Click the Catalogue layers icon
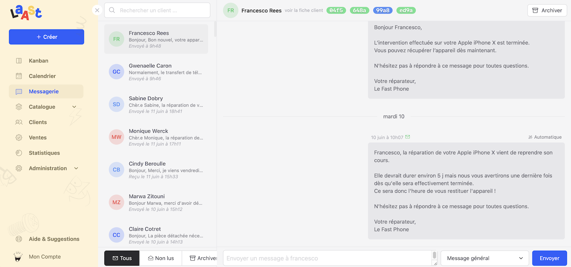The height and width of the screenshot is (267, 571). pyautogui.click(x=19, y=107)
